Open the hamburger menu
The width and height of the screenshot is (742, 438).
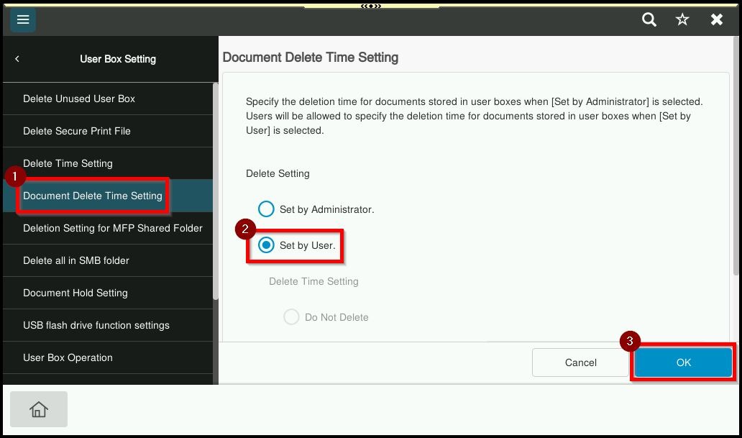coord(23,19)
